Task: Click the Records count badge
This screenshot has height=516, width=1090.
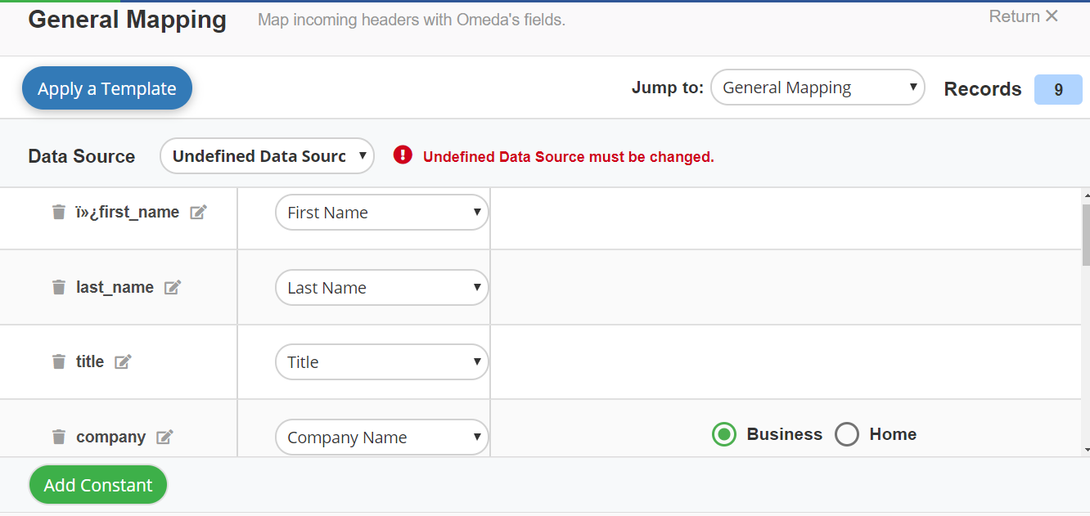Action: click(x=1058, y=90)
